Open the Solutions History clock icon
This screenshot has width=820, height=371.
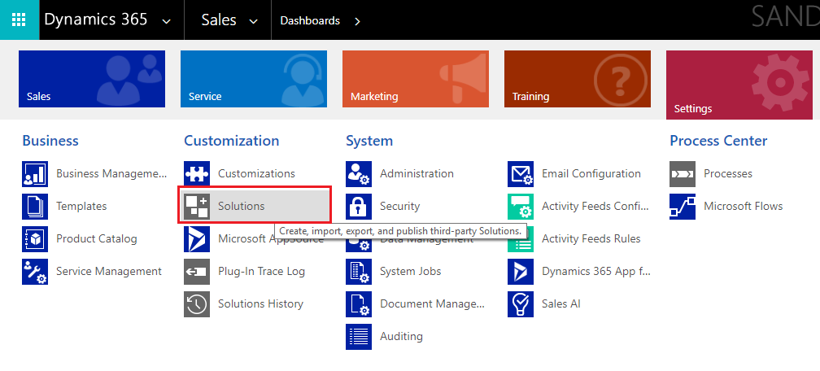click(x=197, y=303)
